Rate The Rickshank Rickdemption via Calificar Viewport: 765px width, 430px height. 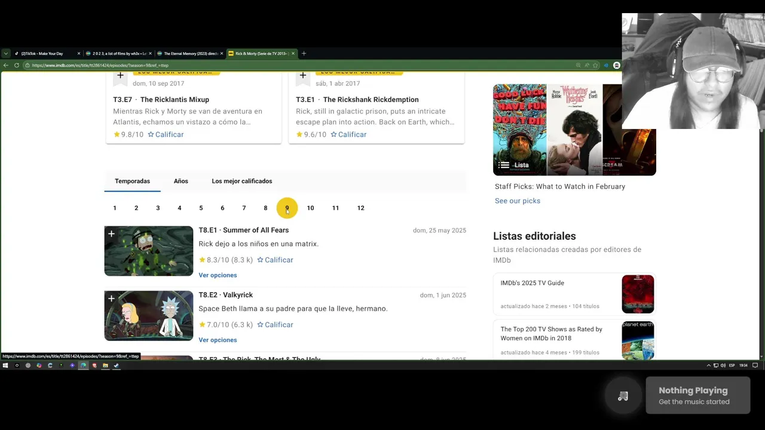(x=348, y=134)
